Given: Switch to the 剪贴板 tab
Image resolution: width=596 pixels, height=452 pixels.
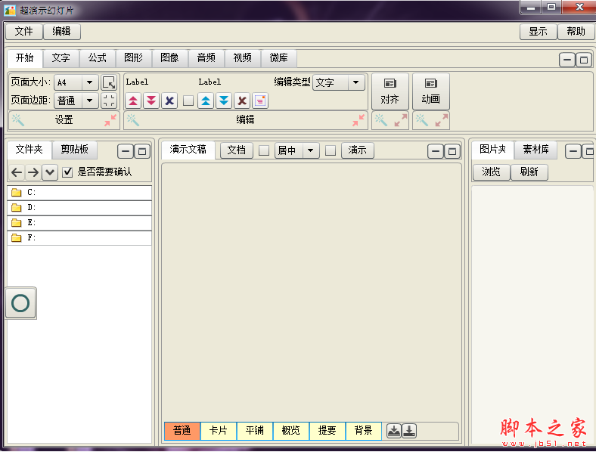Looking at the screenshot, I should coord(74,150).
